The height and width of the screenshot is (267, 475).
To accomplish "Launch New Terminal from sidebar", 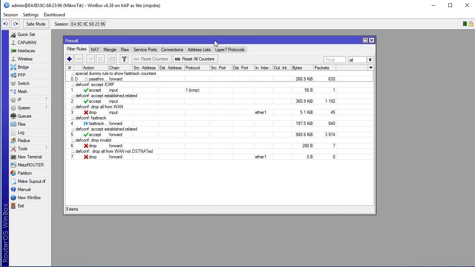I will tap(30, 157).
